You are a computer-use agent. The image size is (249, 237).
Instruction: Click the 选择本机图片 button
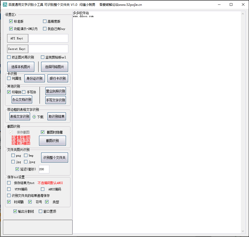coord(21,67)
